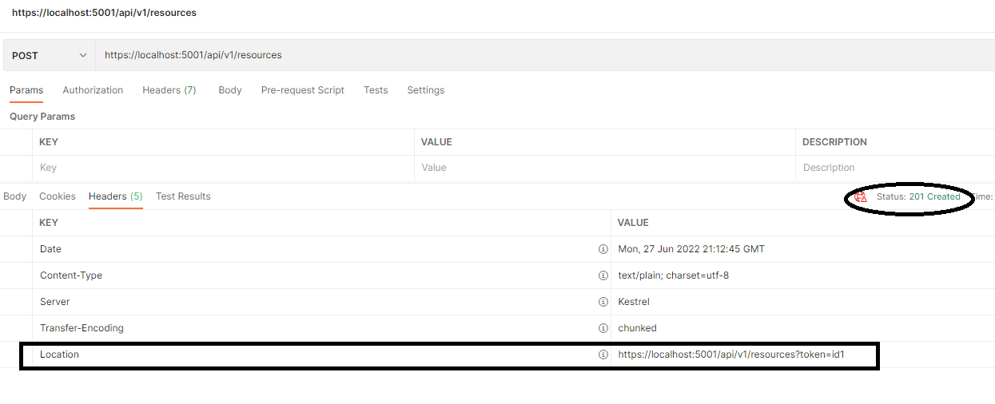The image size is (995, 404).
Task: Click the chunked value
Action: (638, 328)
